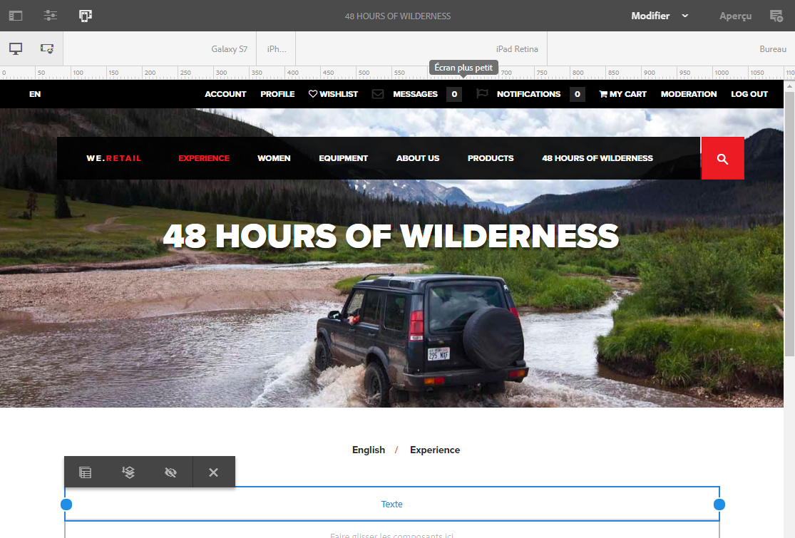
Task: Select the iPh... device breakpoint
Action: 277,49
